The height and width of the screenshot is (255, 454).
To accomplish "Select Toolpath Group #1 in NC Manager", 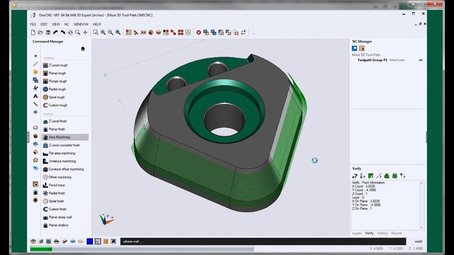I will [x=372, y=60].
